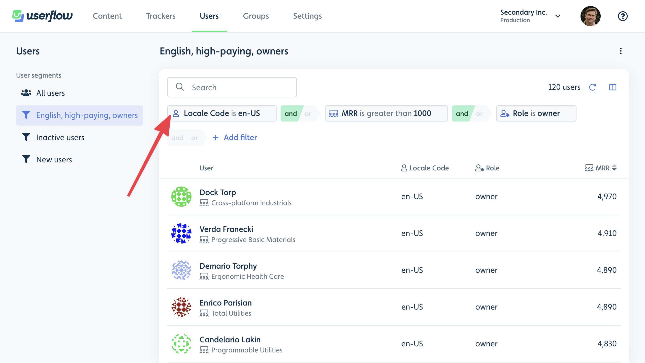Edit the Locale Code is en-US filter
The height and width of the screenshot is (363, 645).
coord(222,113)
